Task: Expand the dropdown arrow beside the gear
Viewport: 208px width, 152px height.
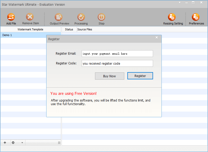Action: pyautogui.click(x=22, y=143)
